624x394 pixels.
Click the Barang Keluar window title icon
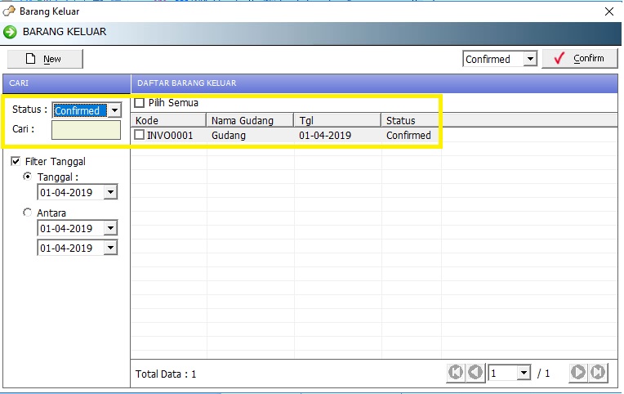coord(9,11)
